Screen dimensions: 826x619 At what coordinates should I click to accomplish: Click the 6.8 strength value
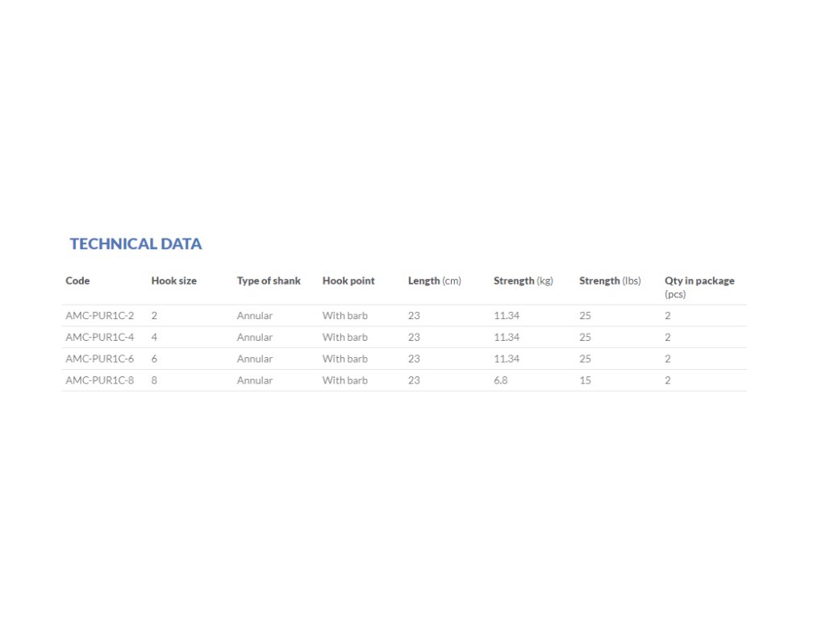pyautogui.click(x=501, y=380)
